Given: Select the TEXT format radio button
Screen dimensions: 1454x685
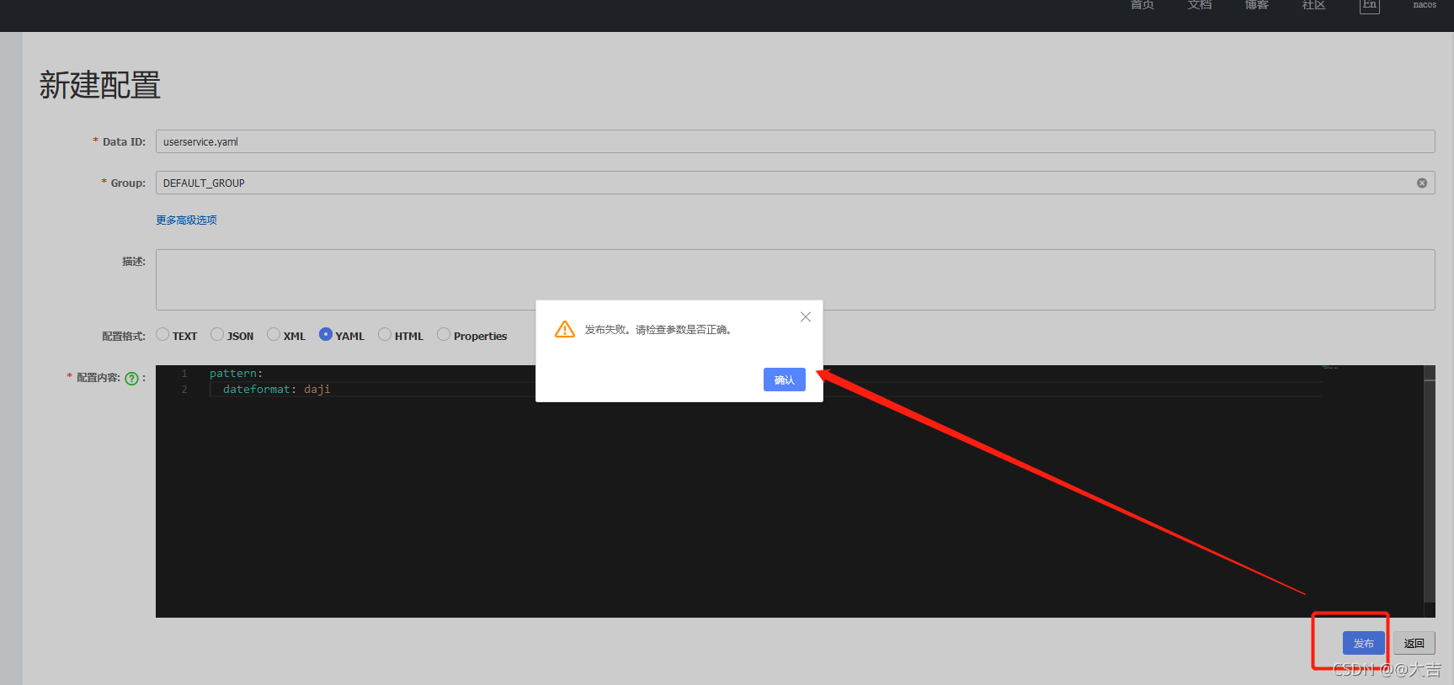Looking at the screenshot, I should [162, 335].
